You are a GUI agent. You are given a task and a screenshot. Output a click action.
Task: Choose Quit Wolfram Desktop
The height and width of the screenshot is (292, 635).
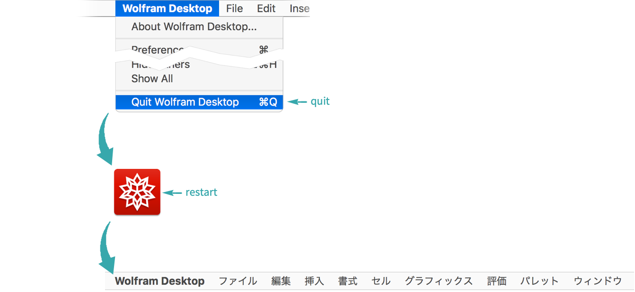199,102
